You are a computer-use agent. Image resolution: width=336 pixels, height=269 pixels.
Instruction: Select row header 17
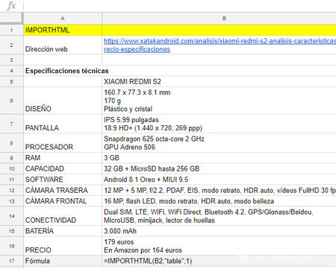point(11,261)
